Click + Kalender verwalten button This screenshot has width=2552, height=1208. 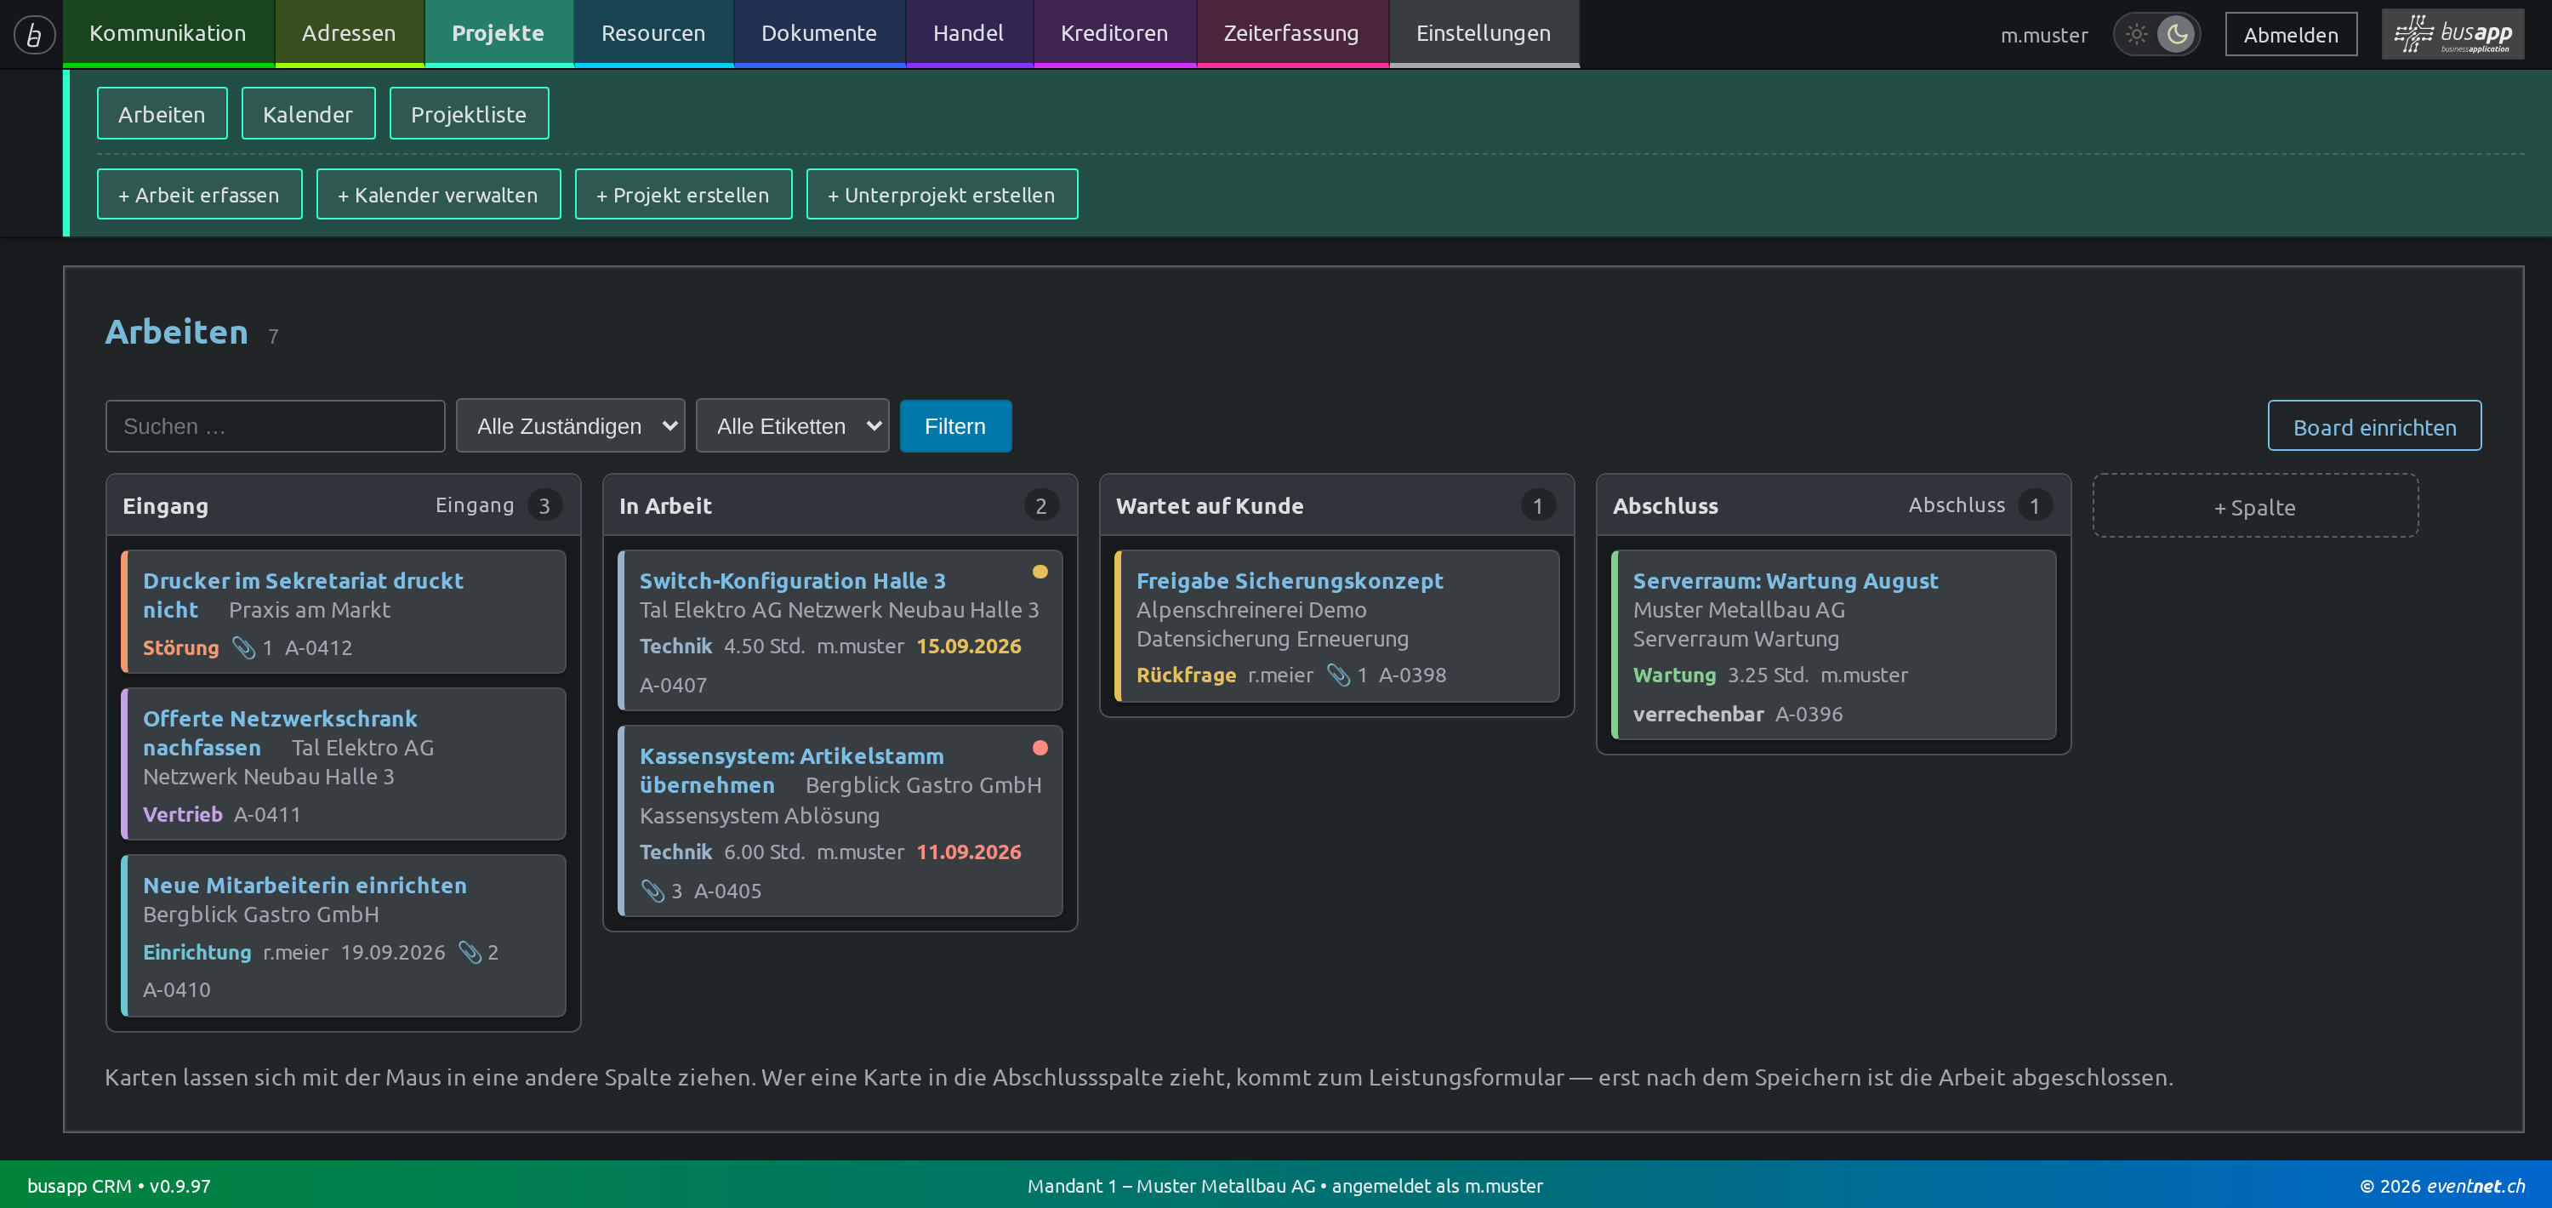coord(438,194)
